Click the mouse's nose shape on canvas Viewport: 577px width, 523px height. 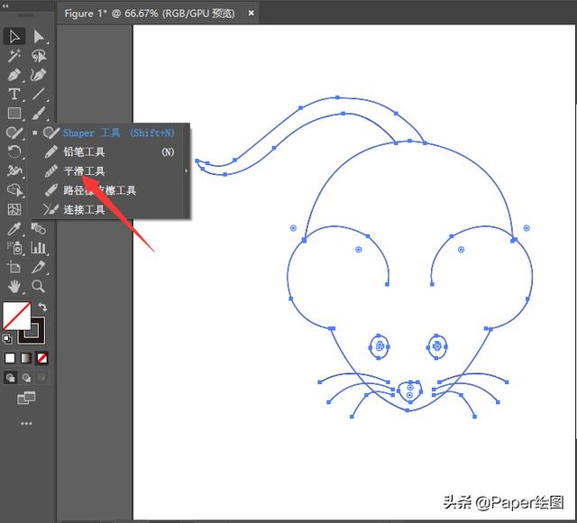(x=409, y=391)
